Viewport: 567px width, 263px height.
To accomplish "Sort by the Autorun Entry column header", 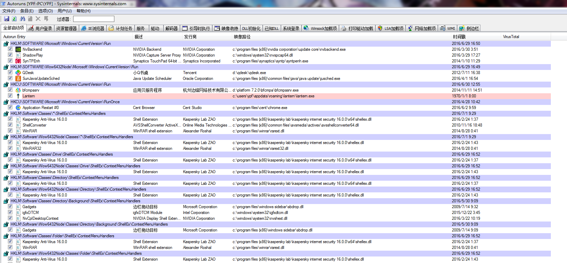I will [67, 37].
